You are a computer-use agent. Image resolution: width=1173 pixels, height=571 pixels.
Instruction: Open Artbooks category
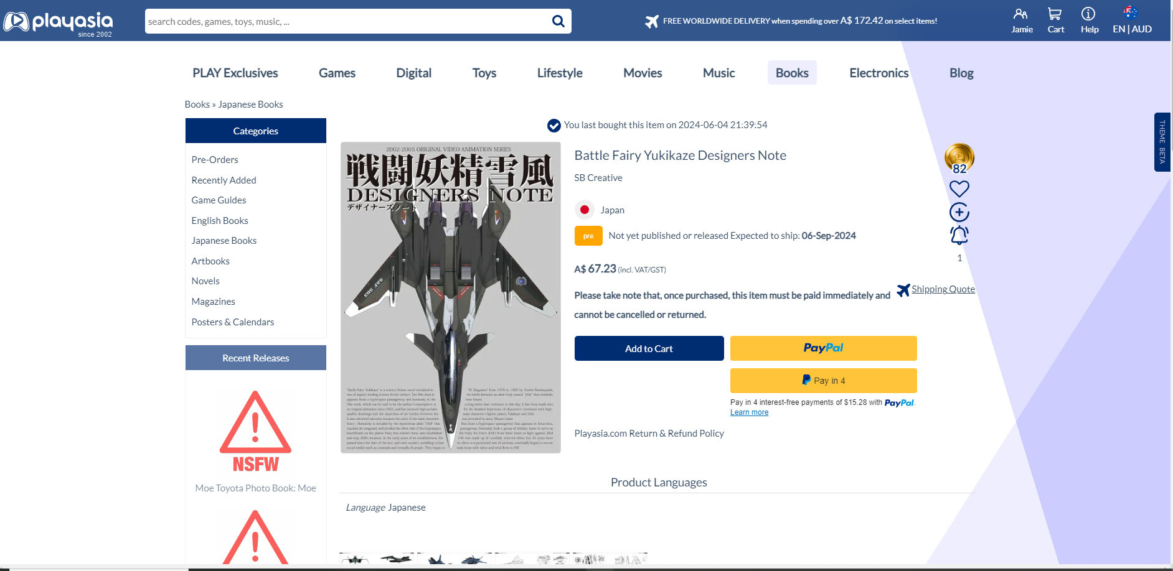[210, 261]
